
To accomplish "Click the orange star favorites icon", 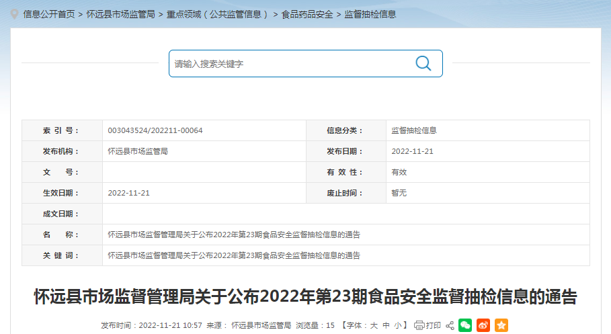I will point(501,325).
